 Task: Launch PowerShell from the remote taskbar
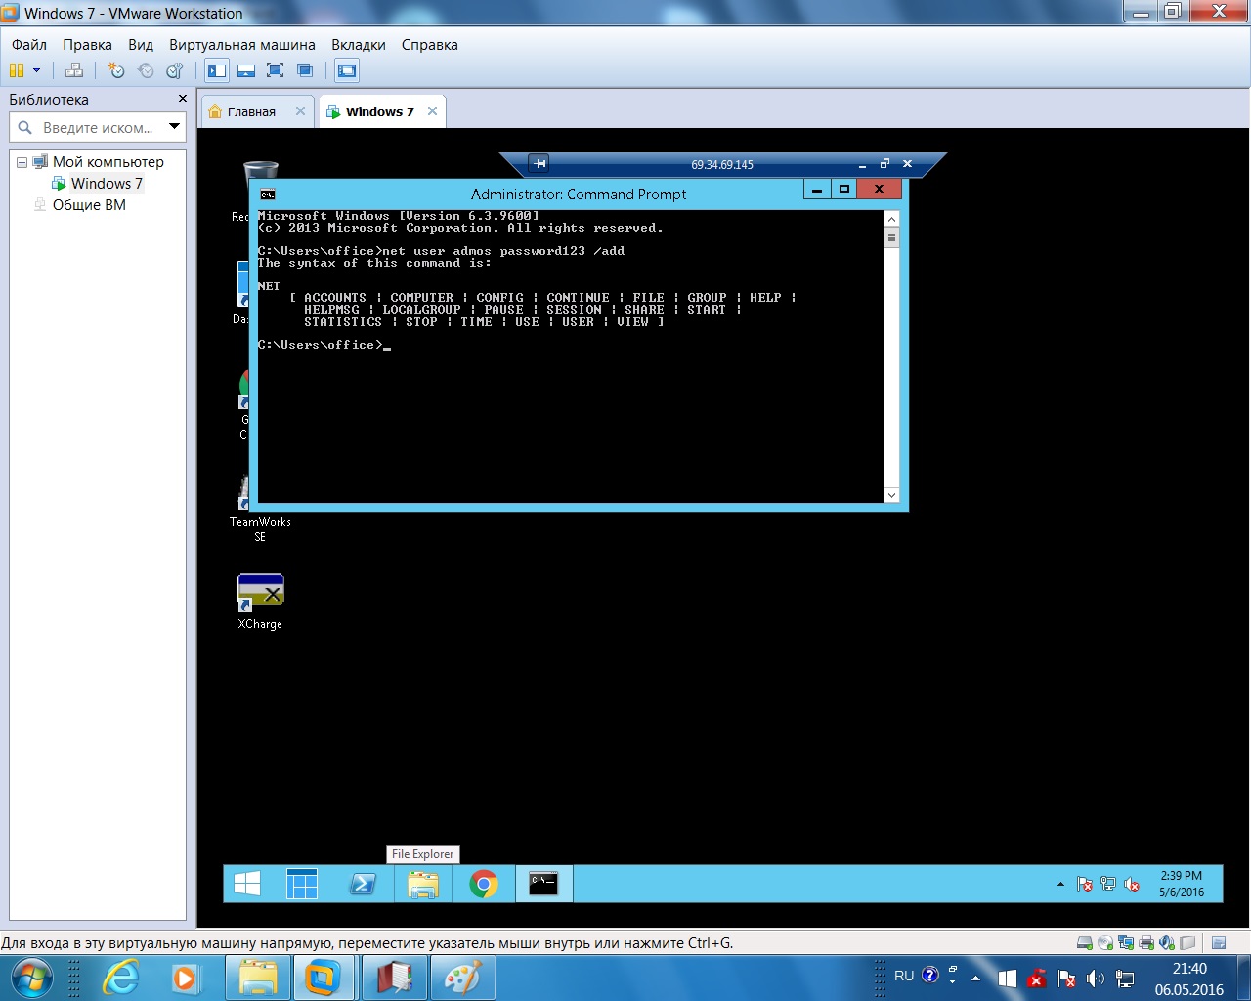(x=363, y=884)
